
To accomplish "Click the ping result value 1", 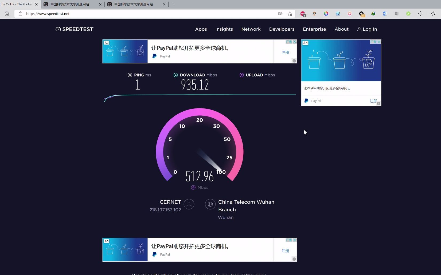I will (138, 85).
